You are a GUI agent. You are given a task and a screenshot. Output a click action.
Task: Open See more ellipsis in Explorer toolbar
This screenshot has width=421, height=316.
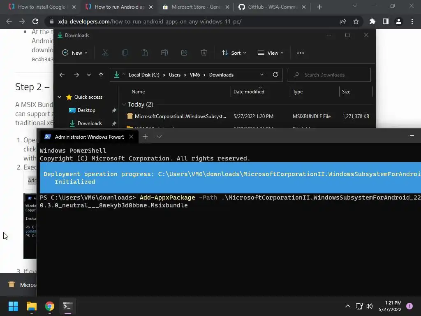pos(301,53)
